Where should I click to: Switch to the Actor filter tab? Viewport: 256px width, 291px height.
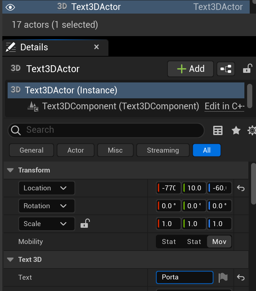pyautogui.click(x=76, y=150)
